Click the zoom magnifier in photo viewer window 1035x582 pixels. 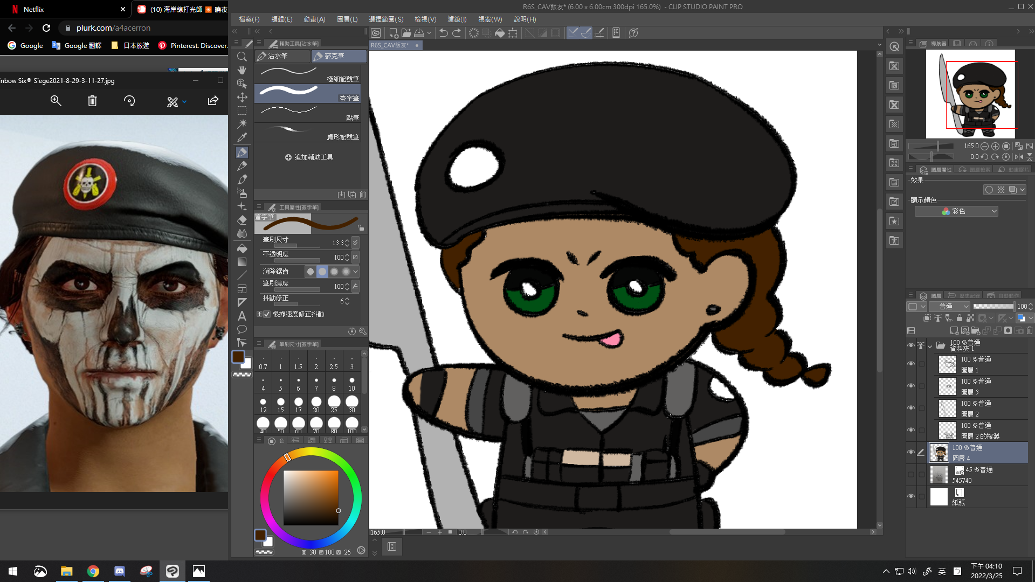tap(56, 101)
